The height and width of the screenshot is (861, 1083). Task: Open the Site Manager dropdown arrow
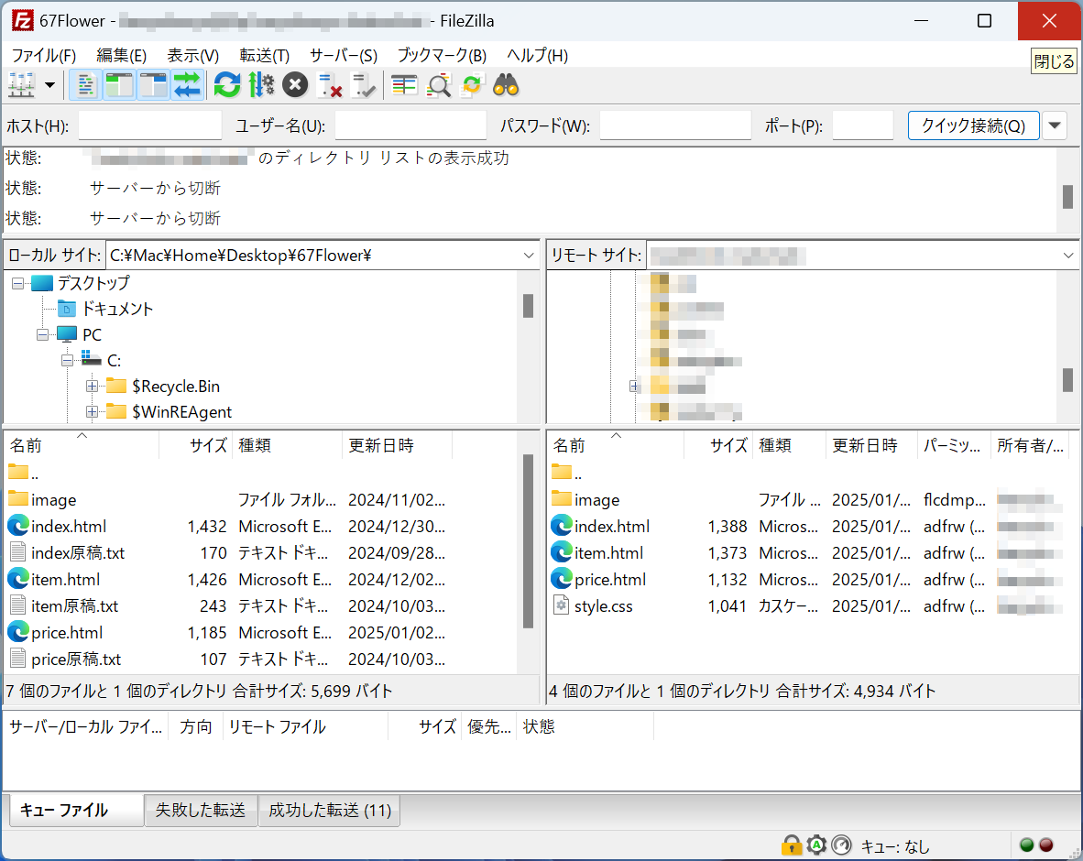tap(49, 85)
